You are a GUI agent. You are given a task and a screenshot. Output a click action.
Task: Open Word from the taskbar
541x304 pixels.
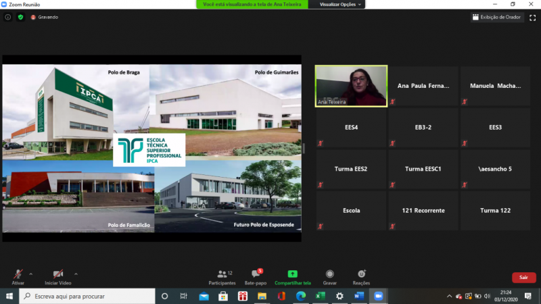(x=359, y=296)
